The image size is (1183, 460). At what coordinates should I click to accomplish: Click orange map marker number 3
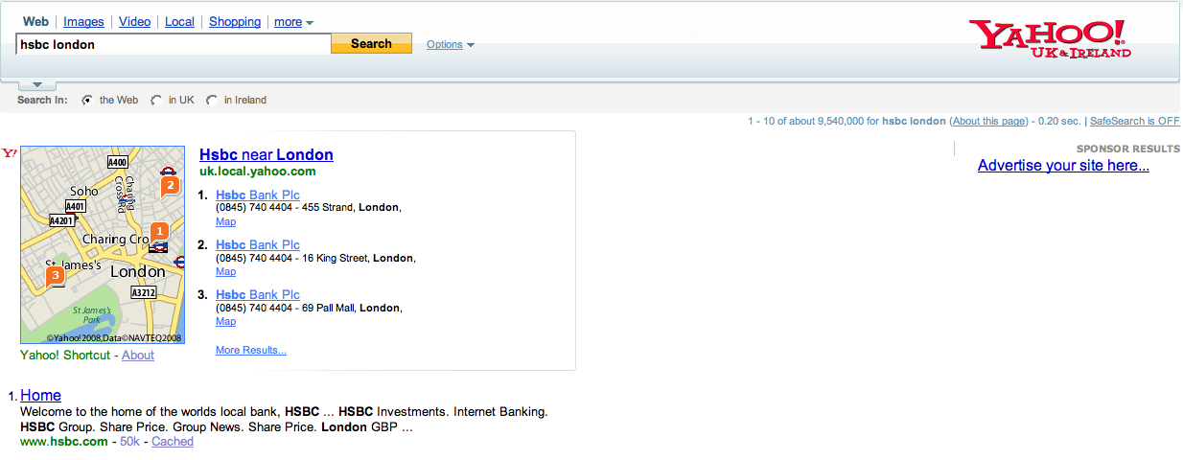[x=56, y=276]
